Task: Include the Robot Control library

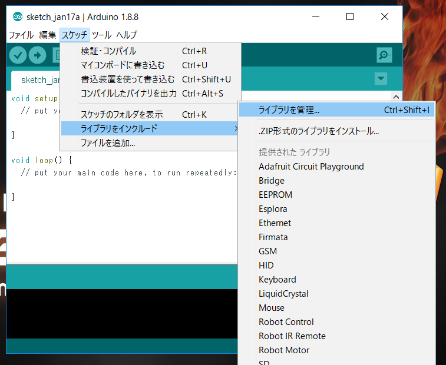Action: pos(336,322)
